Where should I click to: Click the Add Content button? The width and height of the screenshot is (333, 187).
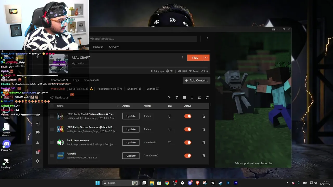tap(196, 81)
